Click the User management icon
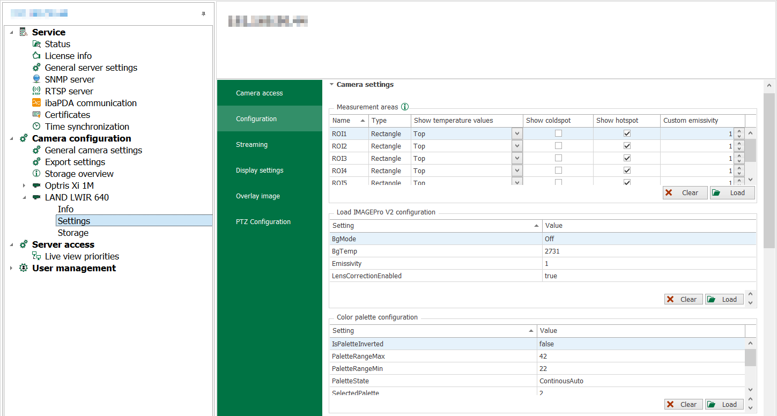777x416 pixels. [24, 268]
